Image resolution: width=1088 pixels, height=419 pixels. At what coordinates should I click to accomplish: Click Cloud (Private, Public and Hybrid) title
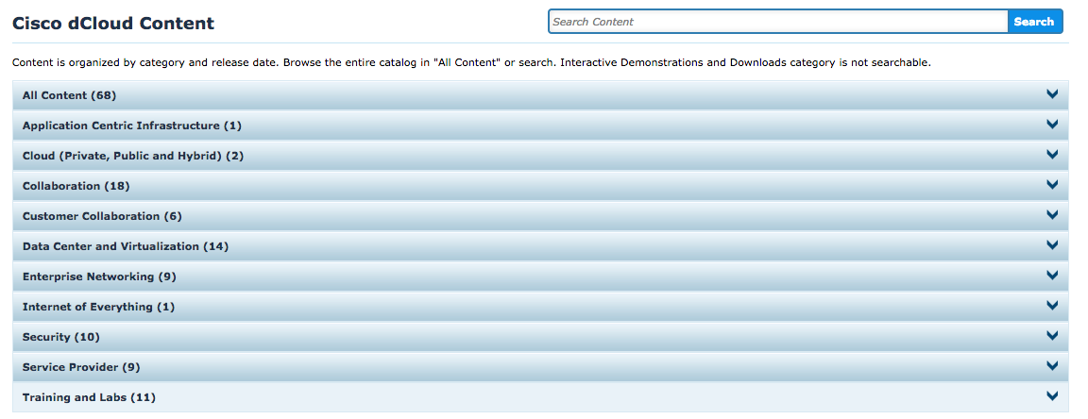(x=133, y=156)
